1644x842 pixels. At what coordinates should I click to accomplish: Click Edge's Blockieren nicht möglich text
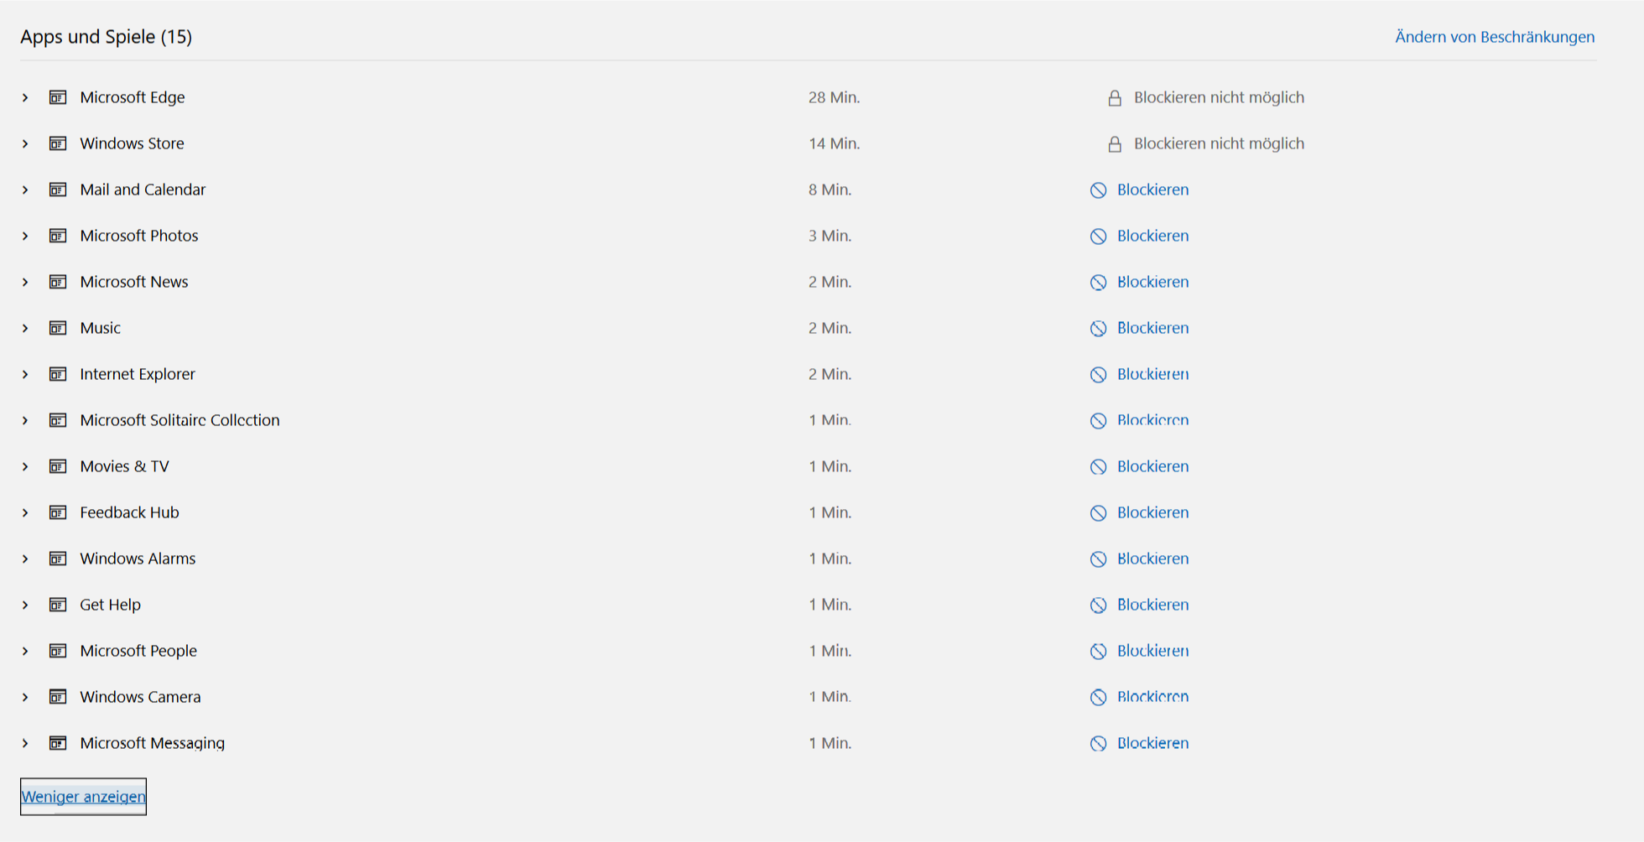coord(1220,97)
